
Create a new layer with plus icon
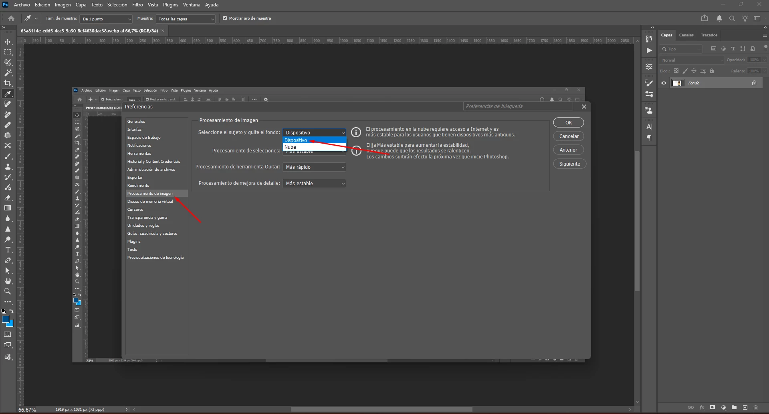click(x=745, y=408)
